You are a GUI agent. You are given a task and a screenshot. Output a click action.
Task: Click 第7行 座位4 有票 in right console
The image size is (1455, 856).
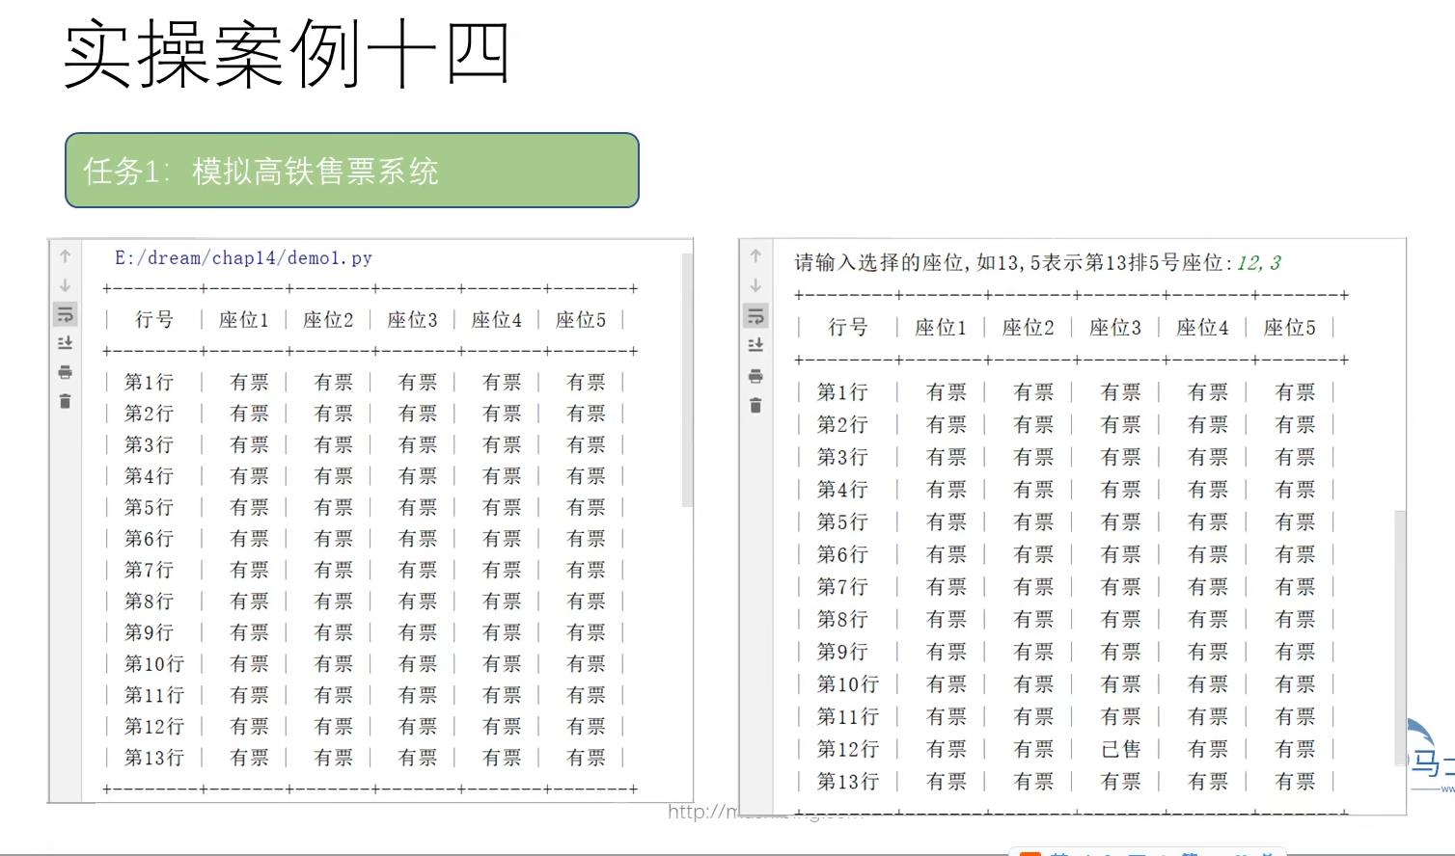[1208, 587]
